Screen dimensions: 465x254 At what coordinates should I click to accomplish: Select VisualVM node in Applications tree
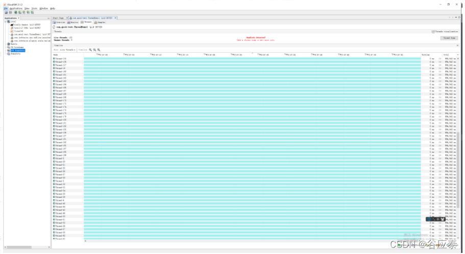pos(17,31)
